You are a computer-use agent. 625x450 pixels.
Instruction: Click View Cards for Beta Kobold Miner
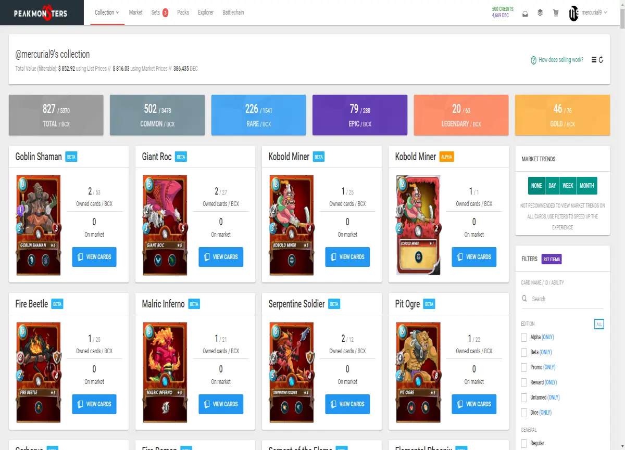347,257
